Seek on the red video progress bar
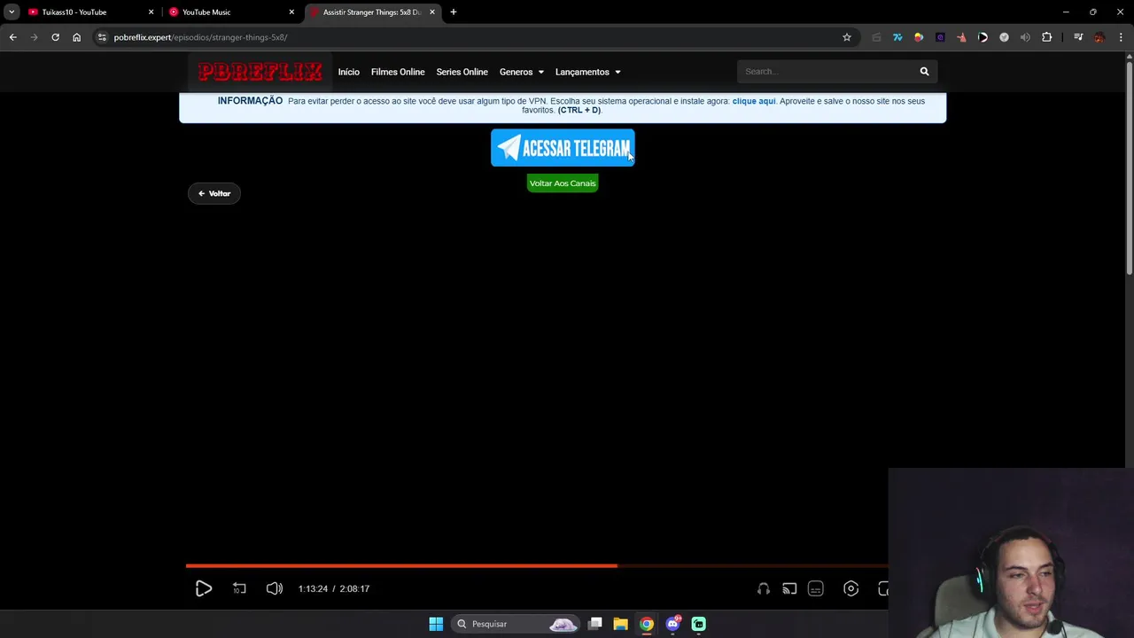The height and width of the screenshot is (638, 1134). pyautogui.click(x=536, y=565)
